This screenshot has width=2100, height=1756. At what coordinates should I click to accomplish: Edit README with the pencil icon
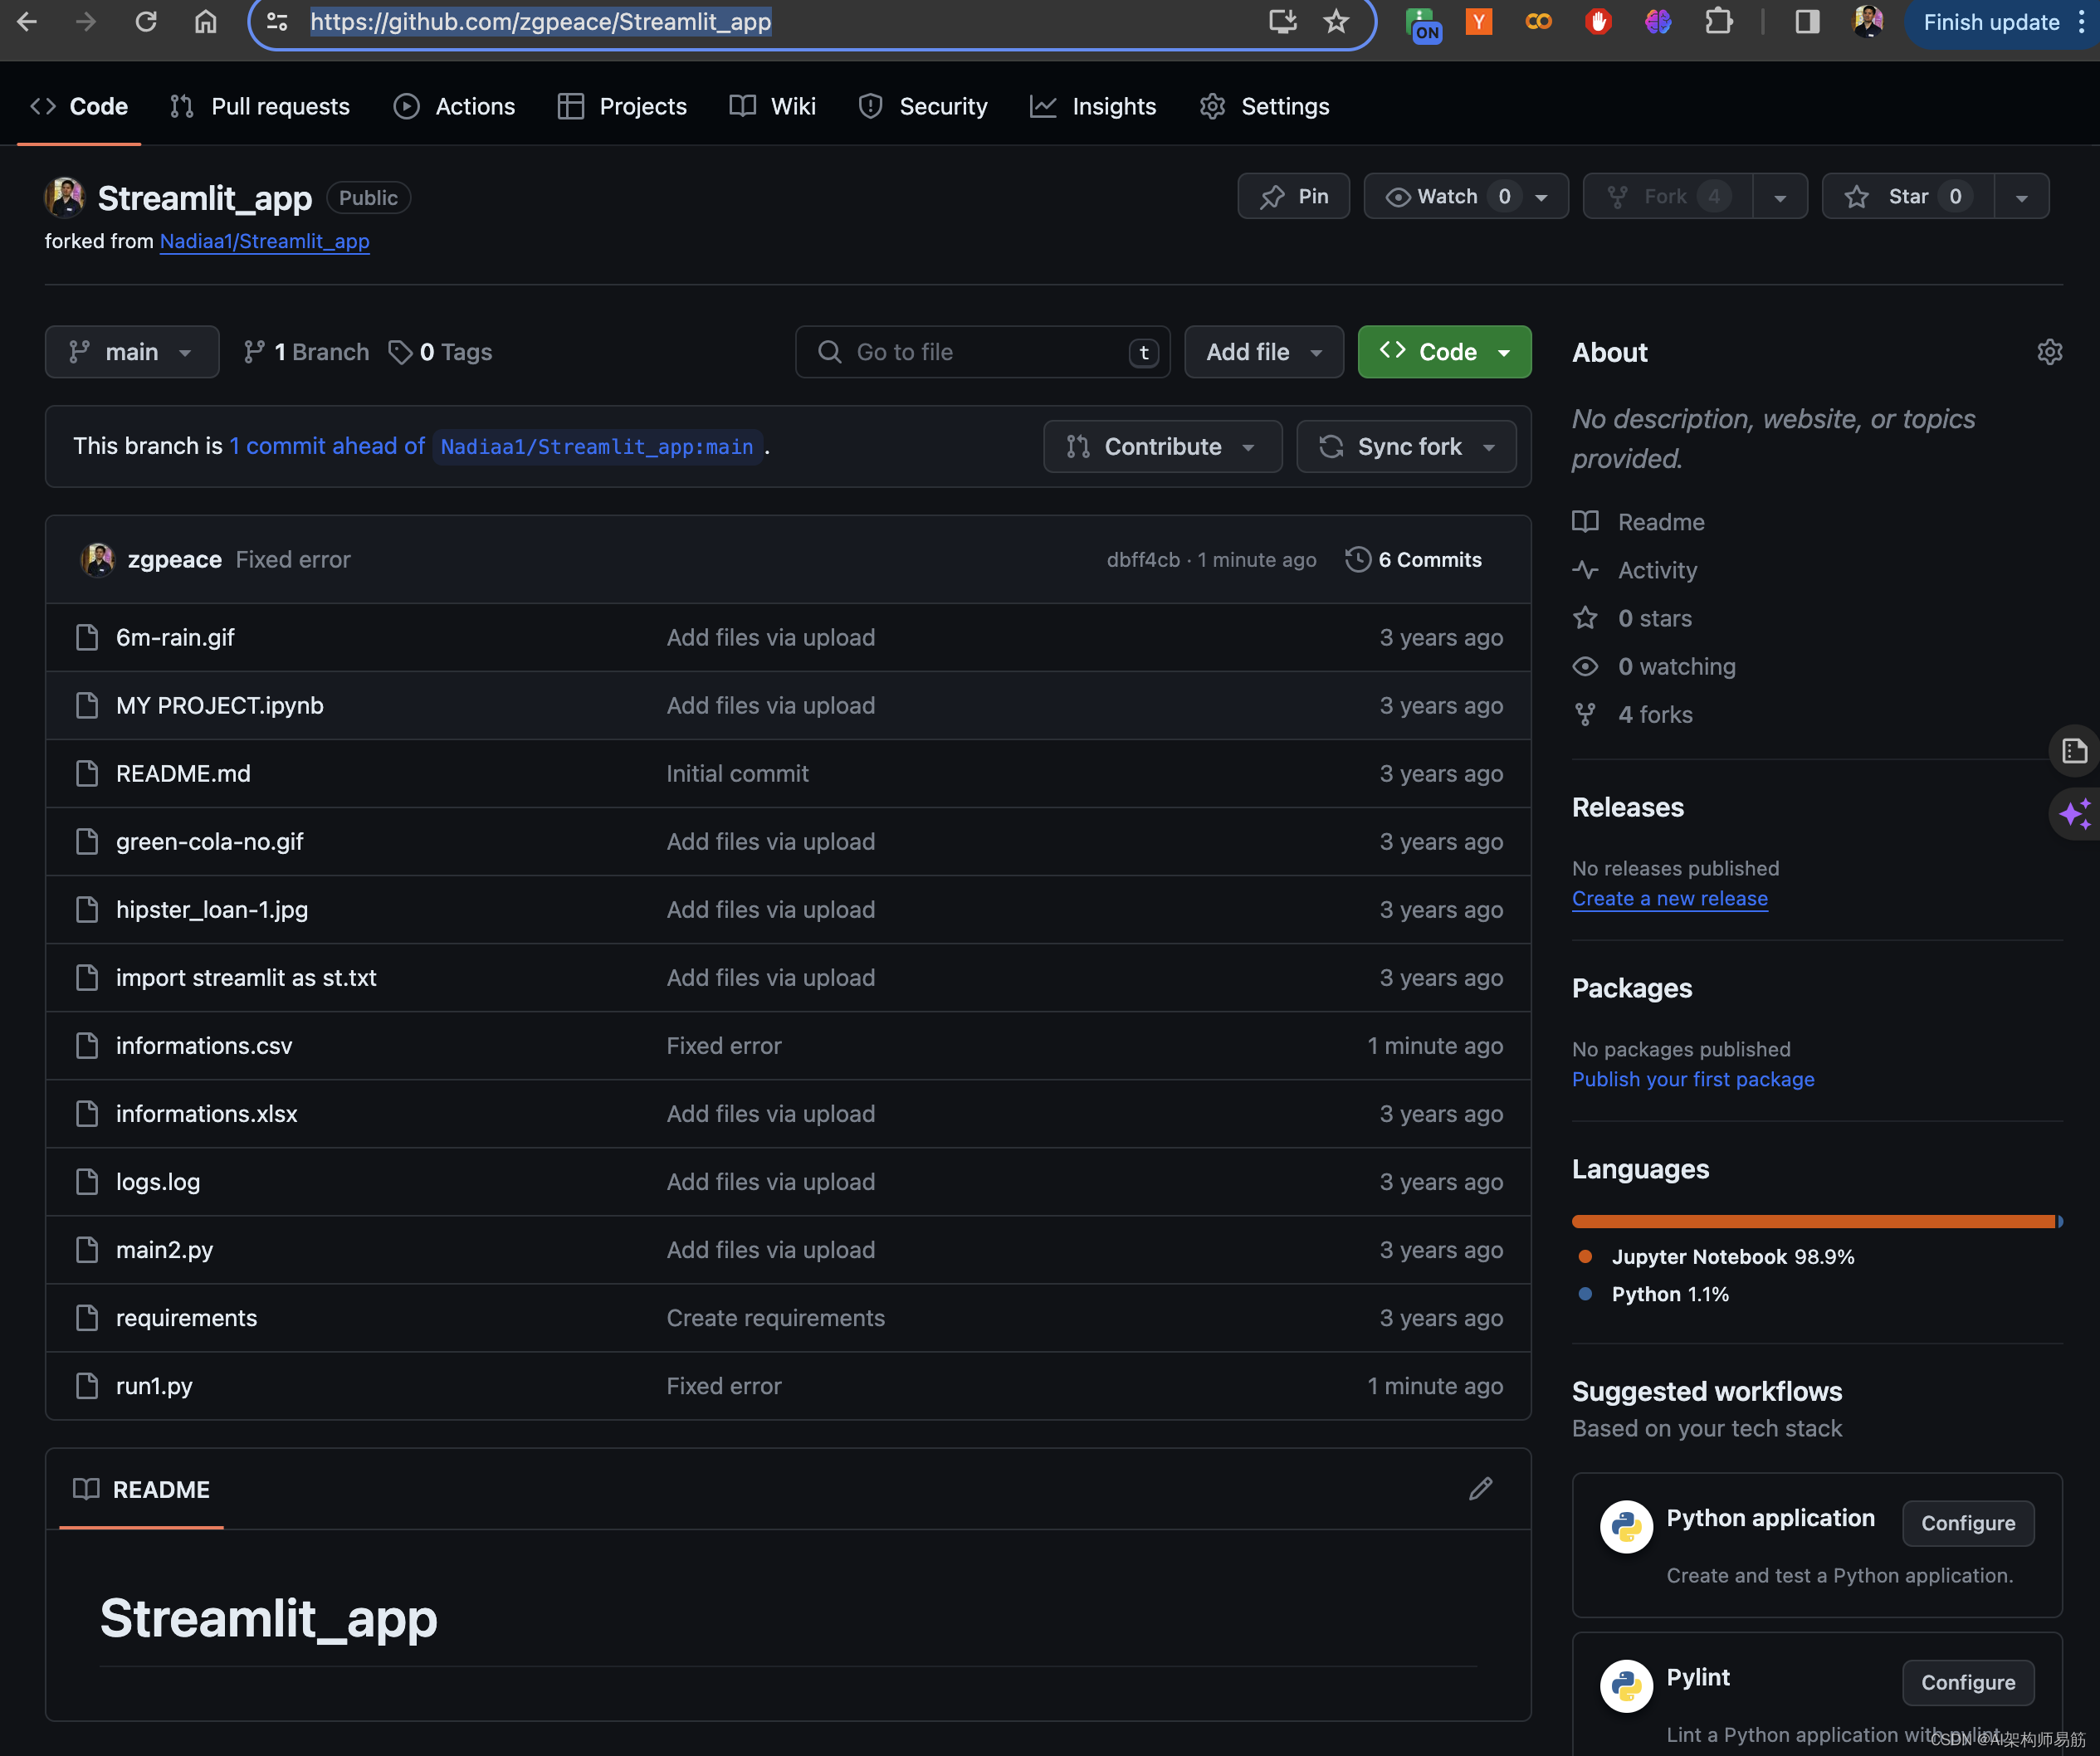tap(1480, 1489)
